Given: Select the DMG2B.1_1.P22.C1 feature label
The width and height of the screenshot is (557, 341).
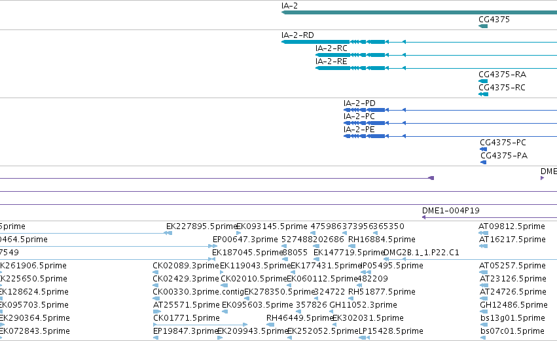Looking at the screenshot, I should point(422,253).
